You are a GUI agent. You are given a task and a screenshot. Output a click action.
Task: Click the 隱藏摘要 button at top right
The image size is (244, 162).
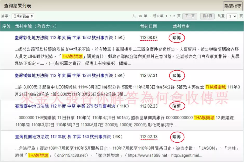pyautogui.click(x=233, y=6)
